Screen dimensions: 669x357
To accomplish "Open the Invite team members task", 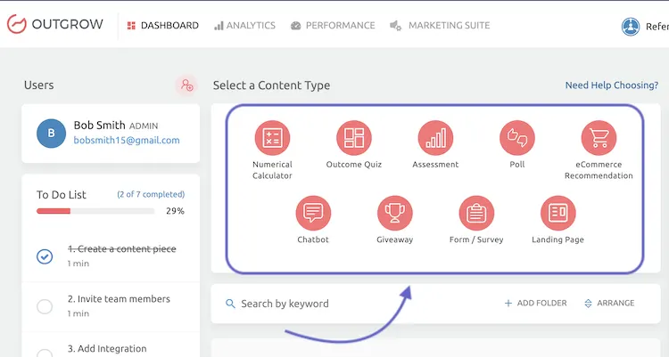I will coord(119,299).
